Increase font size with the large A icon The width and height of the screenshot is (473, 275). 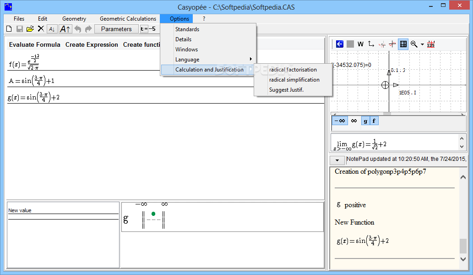[65, 29]
